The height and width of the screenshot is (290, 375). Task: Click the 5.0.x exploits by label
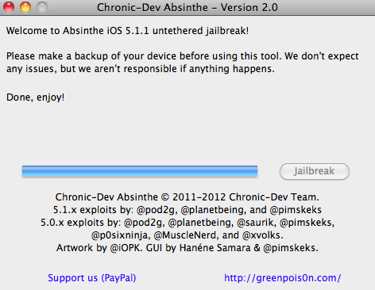pos(81,223)
